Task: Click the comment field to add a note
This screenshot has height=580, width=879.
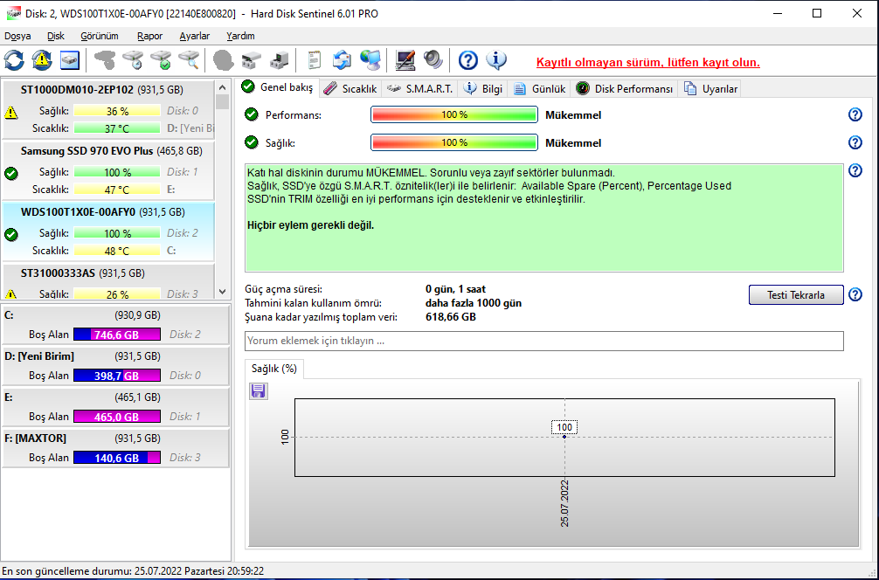Action: 543,341
